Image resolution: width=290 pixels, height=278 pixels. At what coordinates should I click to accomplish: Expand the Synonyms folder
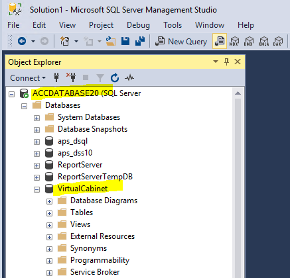coord(49,249)
